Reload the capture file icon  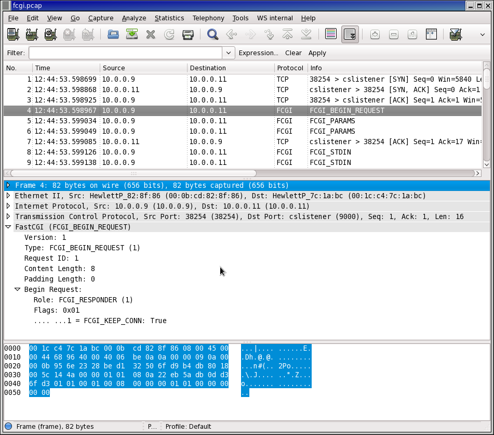click(169, 34)
